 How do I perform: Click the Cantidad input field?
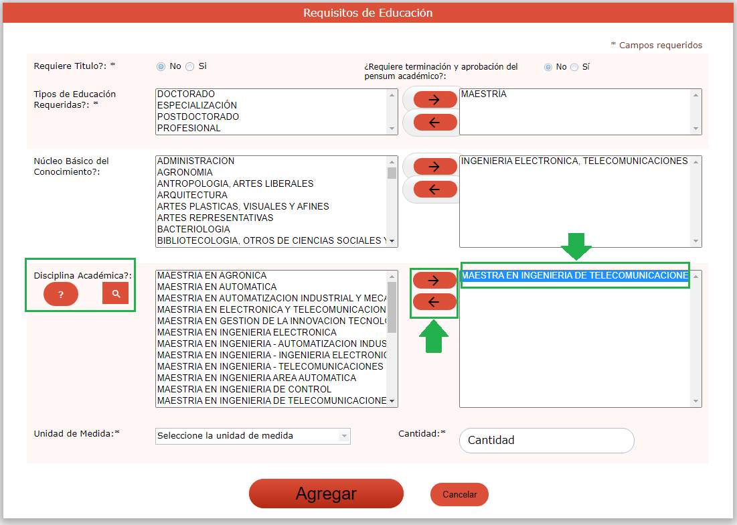tap(546, 441)
